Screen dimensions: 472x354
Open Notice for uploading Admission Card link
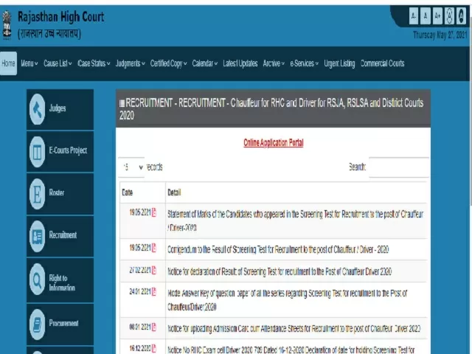[294, 328]
